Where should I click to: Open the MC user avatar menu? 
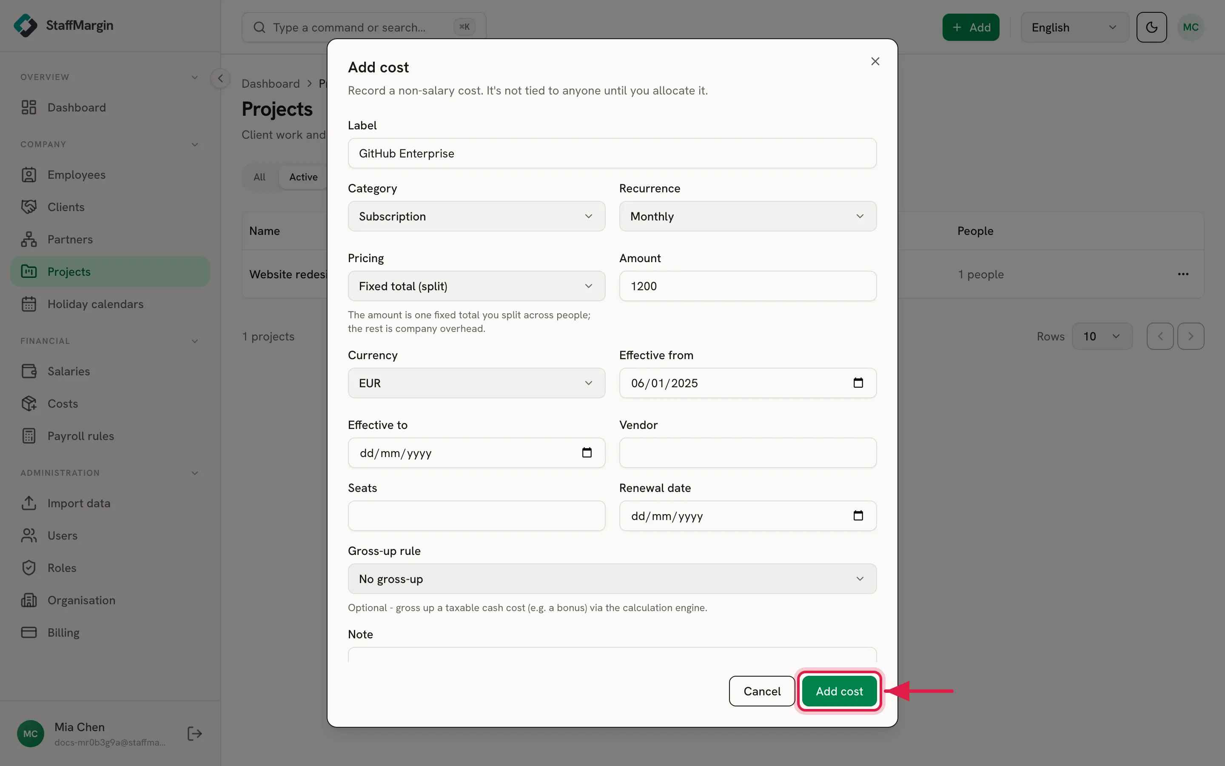point(1191,27)
